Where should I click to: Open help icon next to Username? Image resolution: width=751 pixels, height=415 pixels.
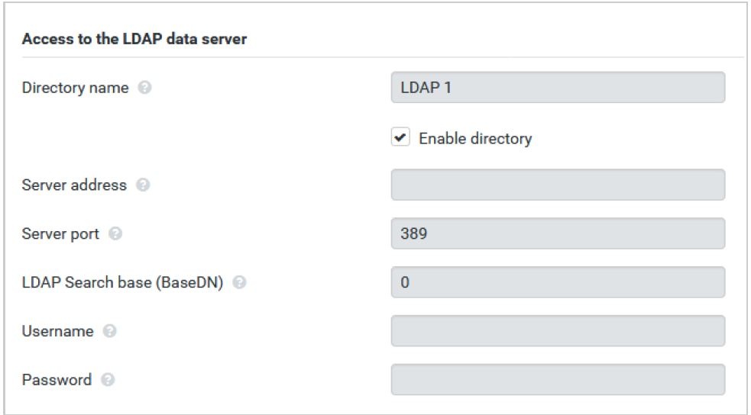coord(110,331)
